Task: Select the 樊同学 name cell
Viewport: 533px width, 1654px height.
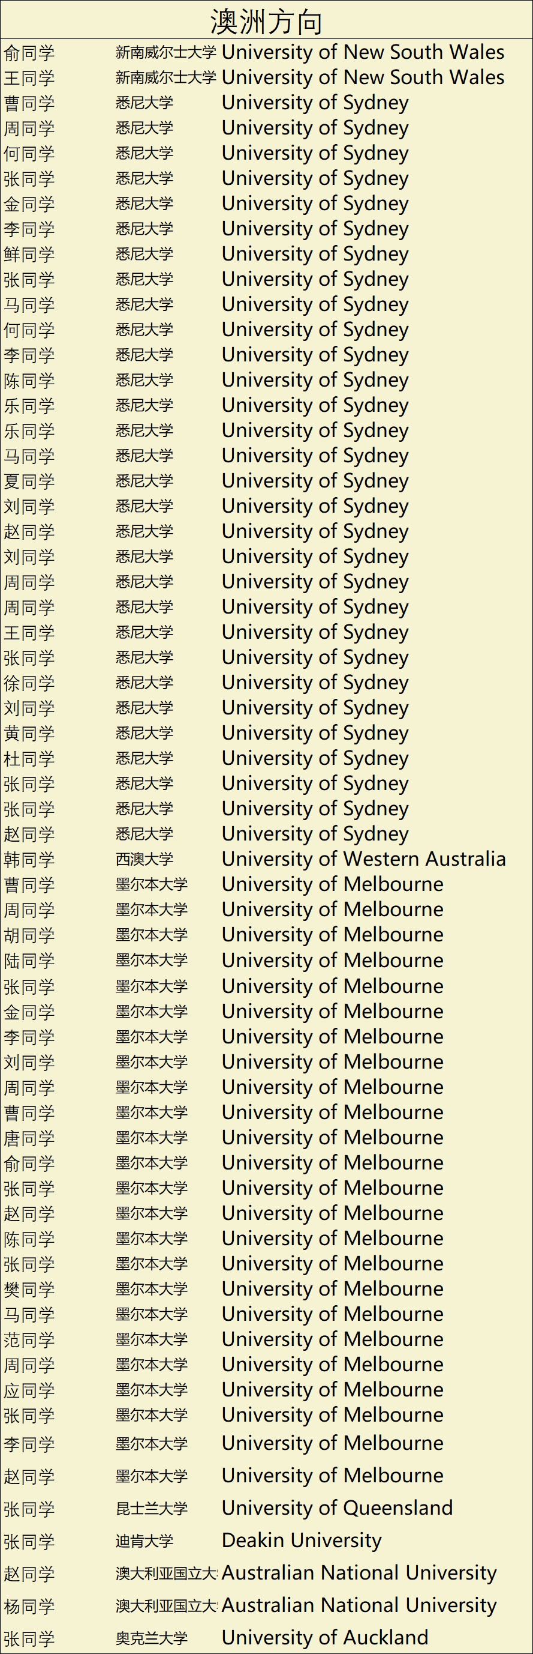Action: click(x=29, y=1290)
